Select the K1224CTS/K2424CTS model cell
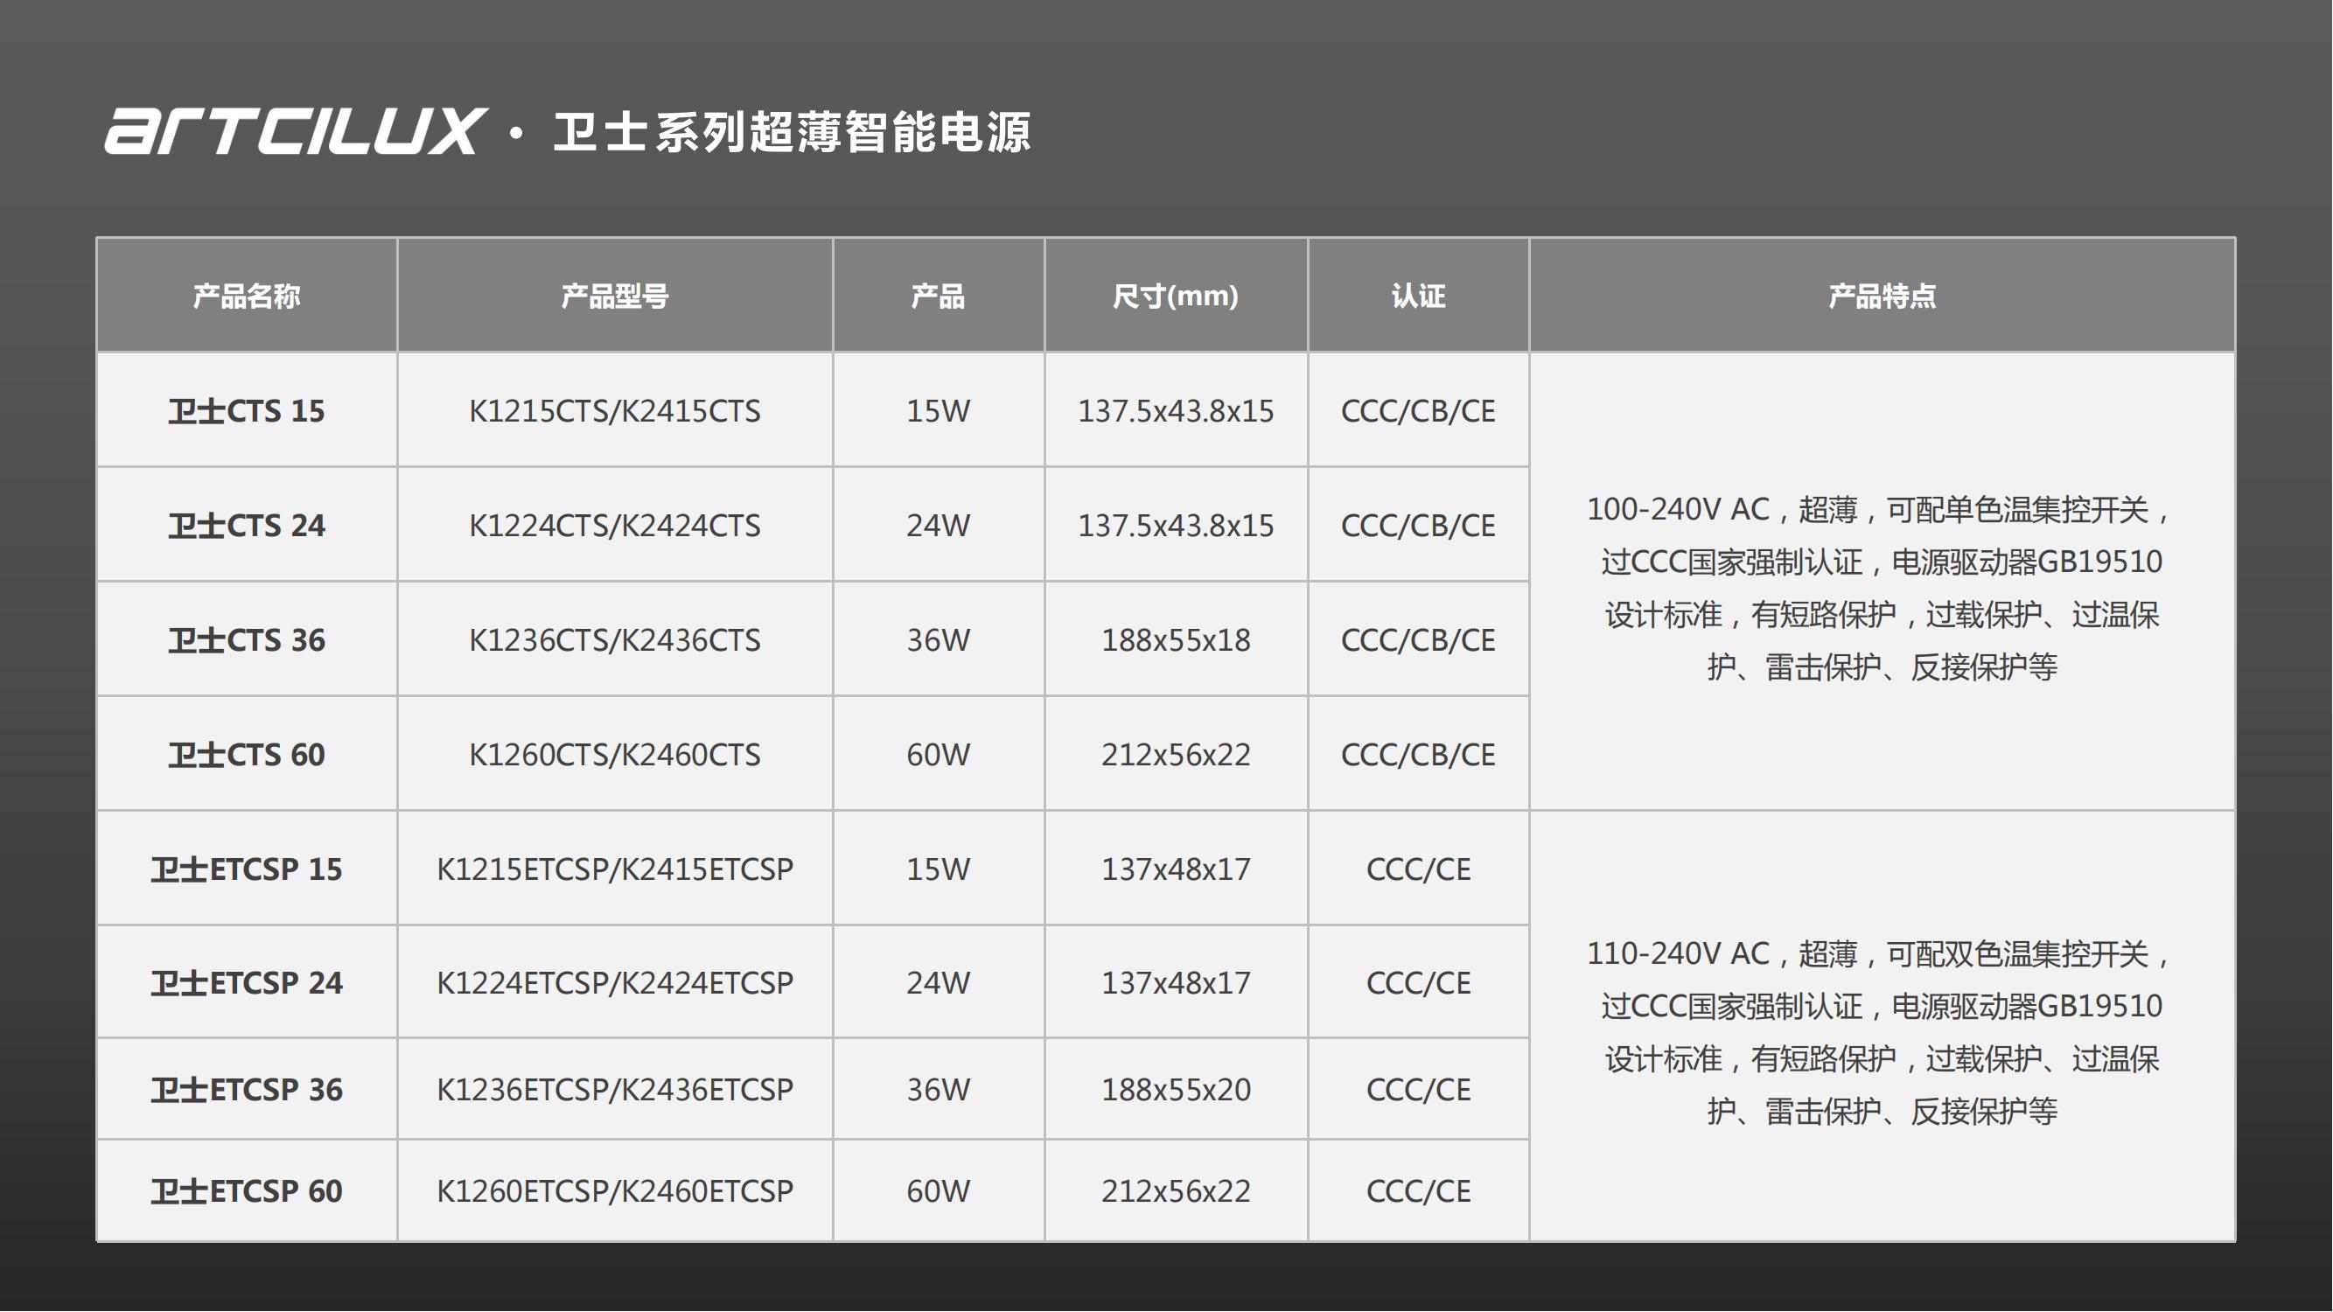Viewport: 2333px width, 1312px height. pyautogui.click(x=615, y=525)
